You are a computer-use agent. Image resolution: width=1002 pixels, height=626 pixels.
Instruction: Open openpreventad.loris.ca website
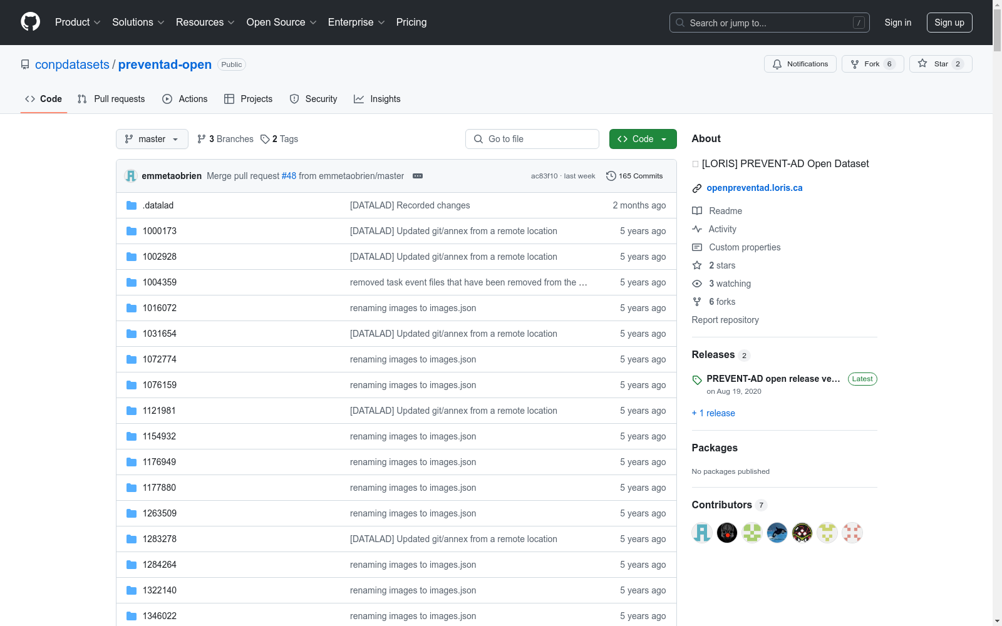(x=755, y=188)
